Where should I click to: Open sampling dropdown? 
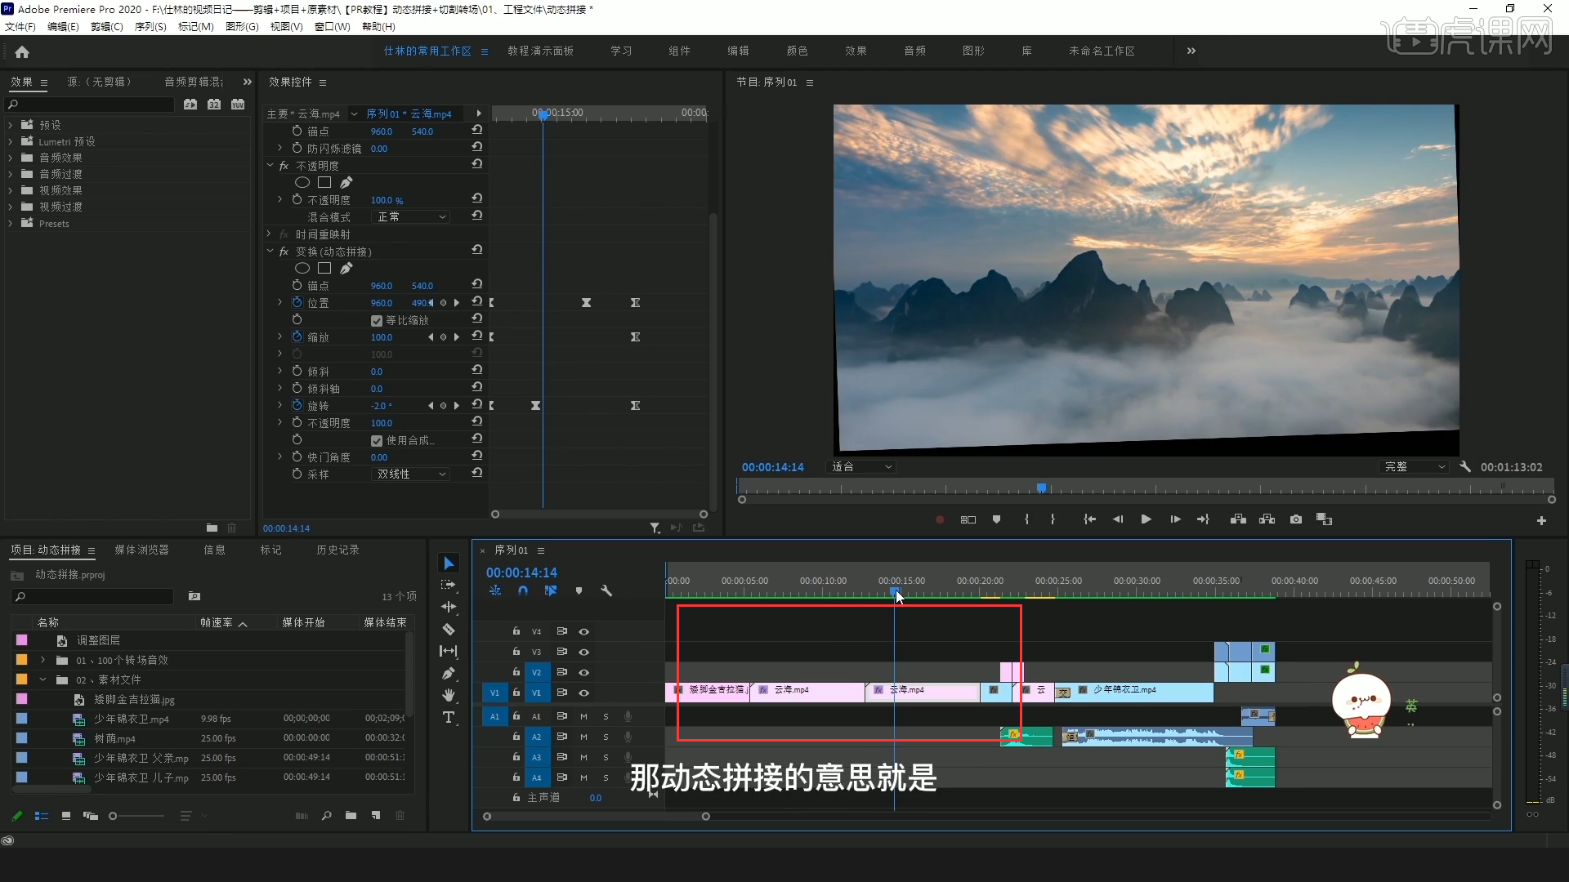coord(410,474)
